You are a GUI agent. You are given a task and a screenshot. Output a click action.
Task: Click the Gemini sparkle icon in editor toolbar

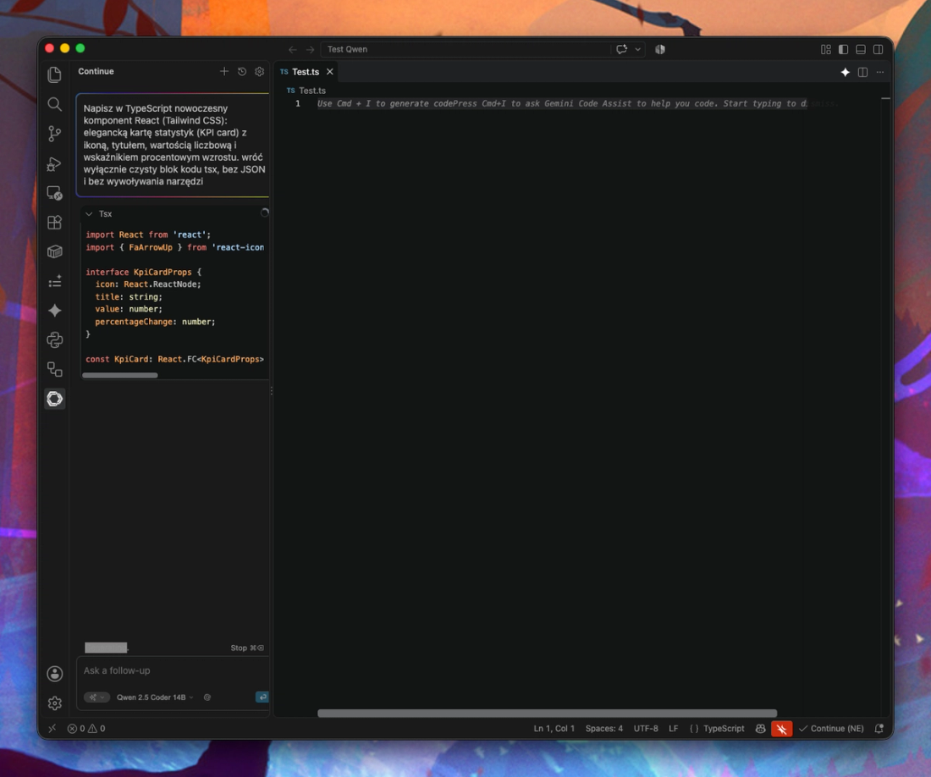tap(845, 72)
